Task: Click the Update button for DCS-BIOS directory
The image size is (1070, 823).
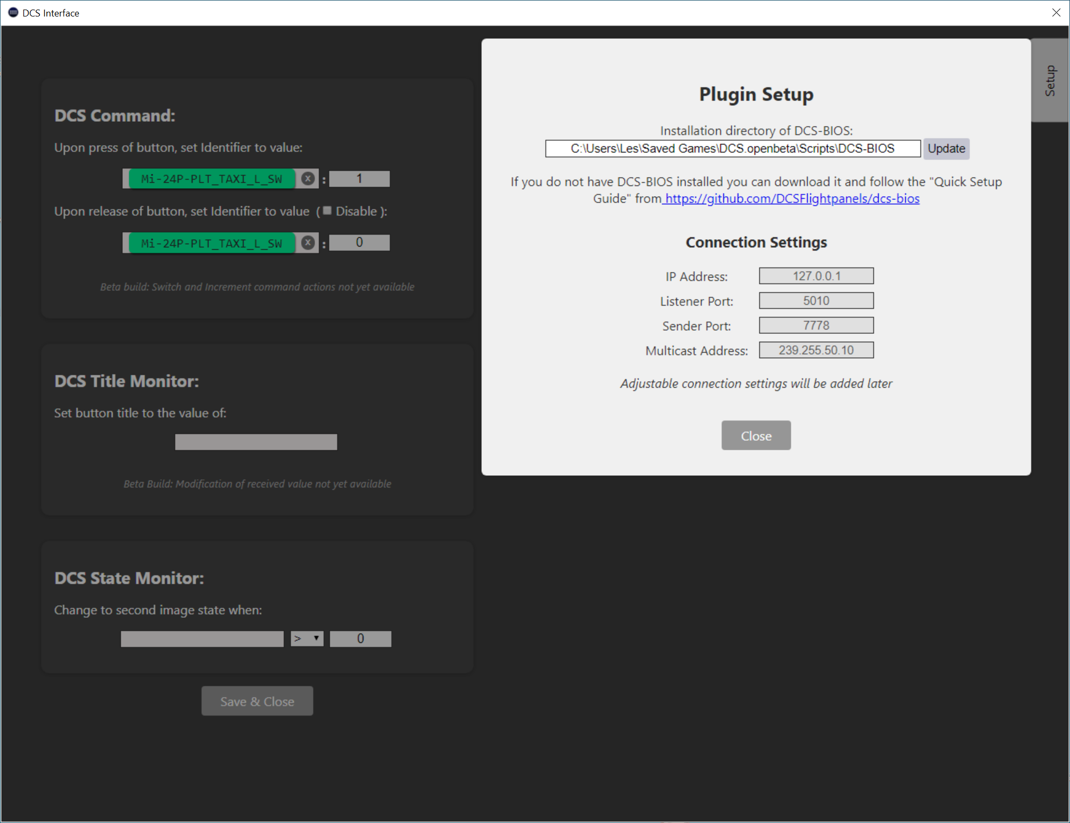Action: (x=946, y=148)
